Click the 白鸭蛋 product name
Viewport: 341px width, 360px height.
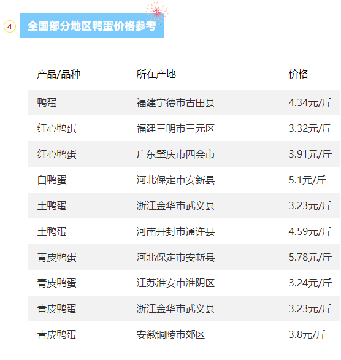click(52, 180)
